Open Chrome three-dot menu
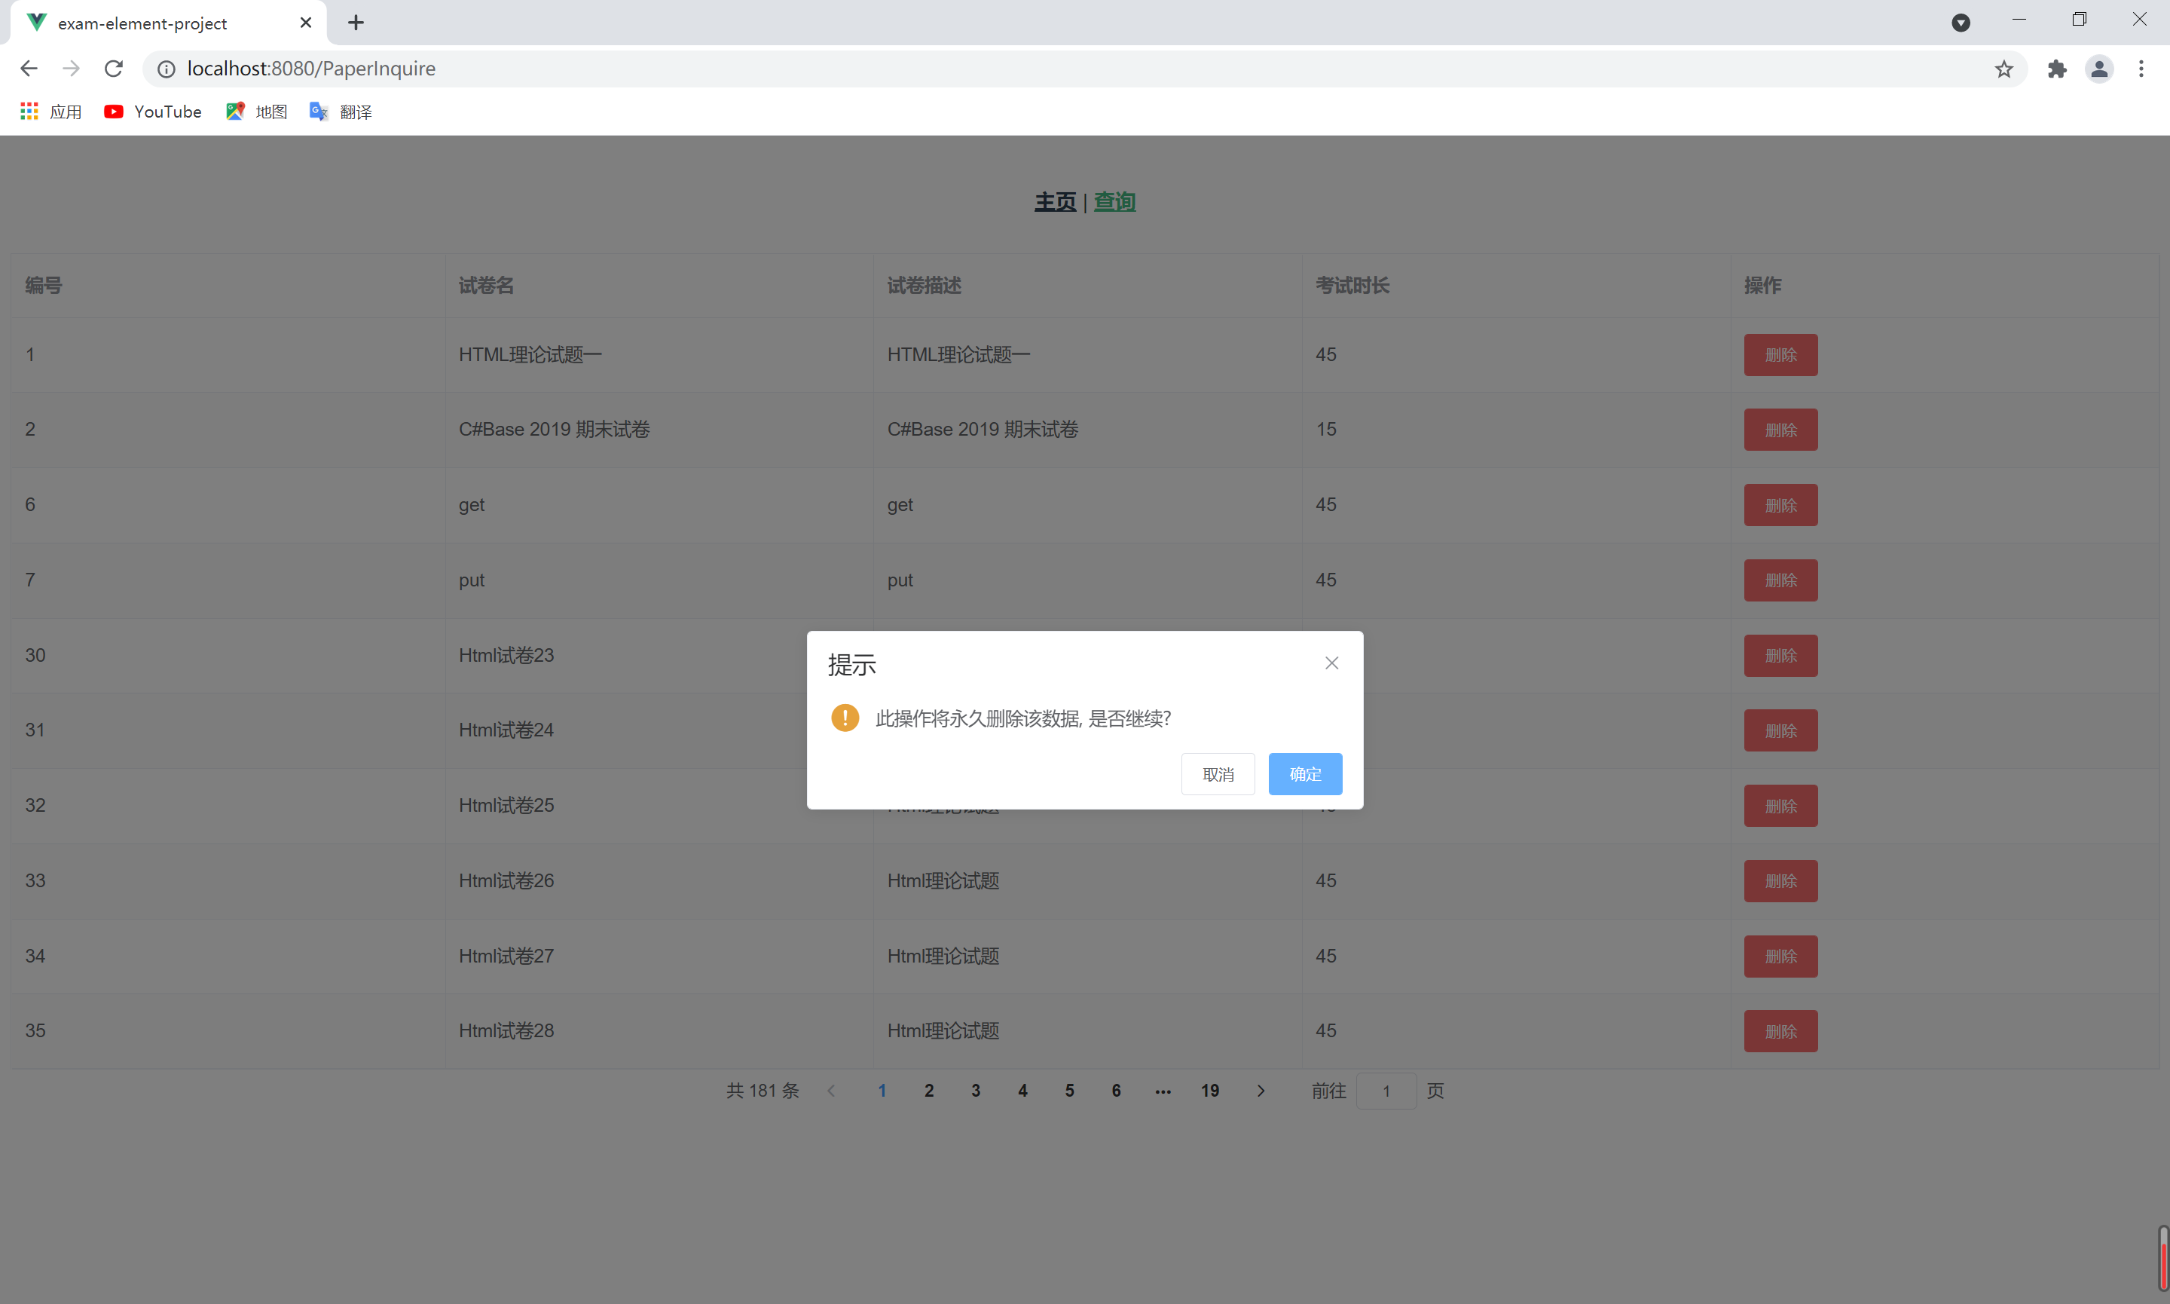The height and width of the screenshot is (1304, 2170). point(2141,69)
